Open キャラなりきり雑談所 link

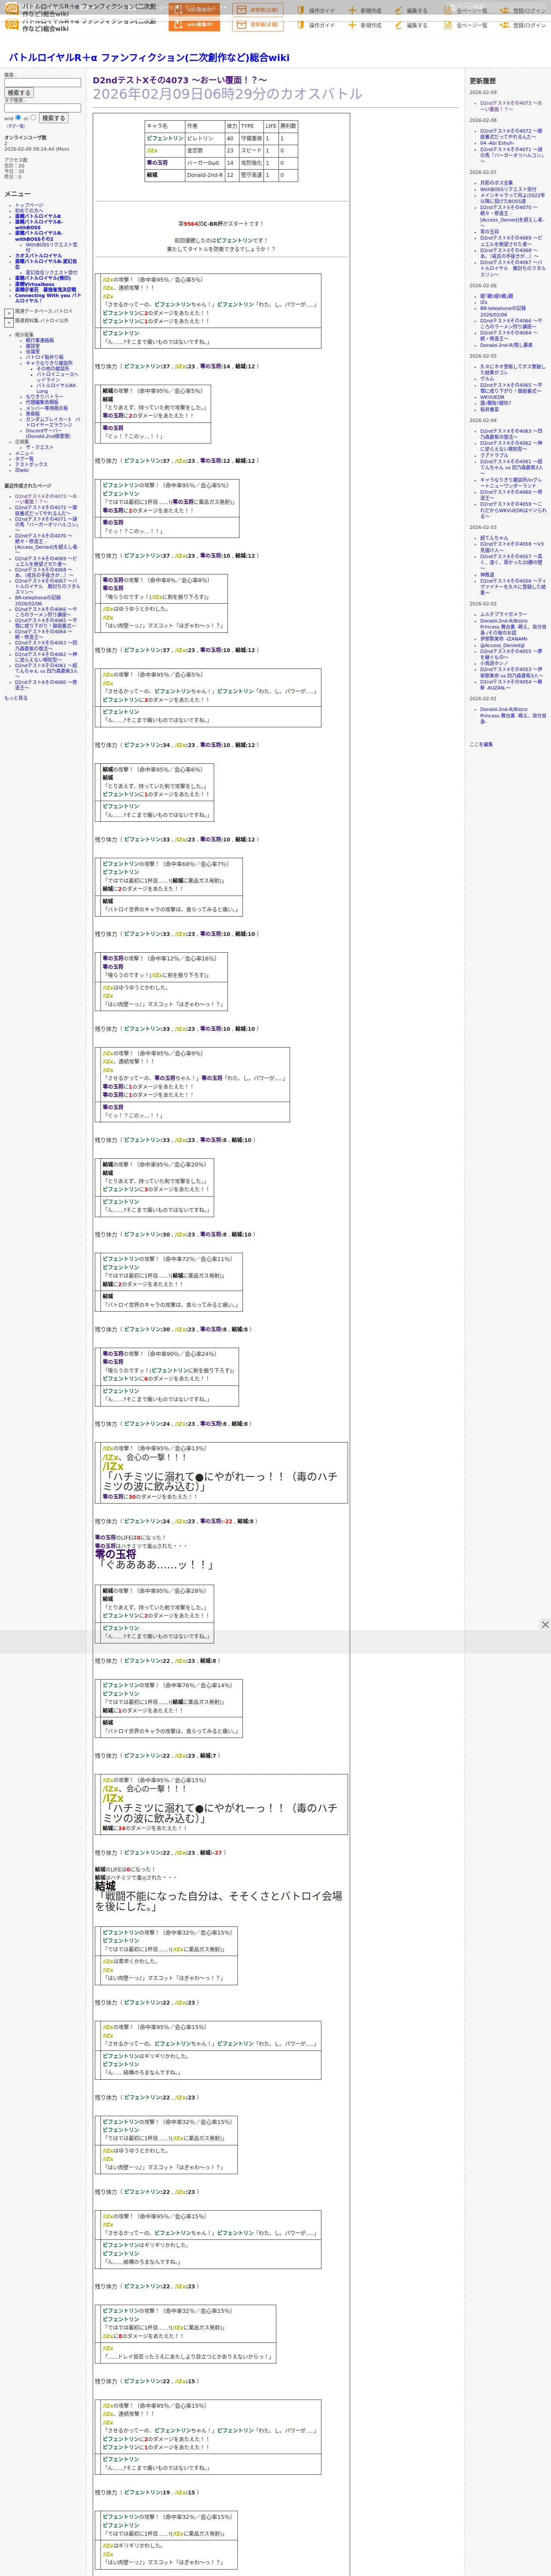[49, 363]
